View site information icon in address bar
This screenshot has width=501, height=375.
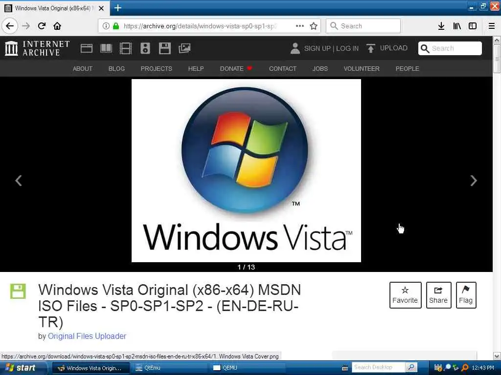click(x=106, y=26)
